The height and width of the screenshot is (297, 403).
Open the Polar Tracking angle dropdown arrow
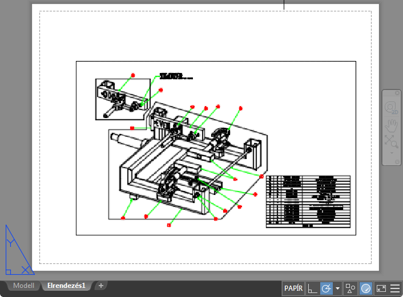338,288
